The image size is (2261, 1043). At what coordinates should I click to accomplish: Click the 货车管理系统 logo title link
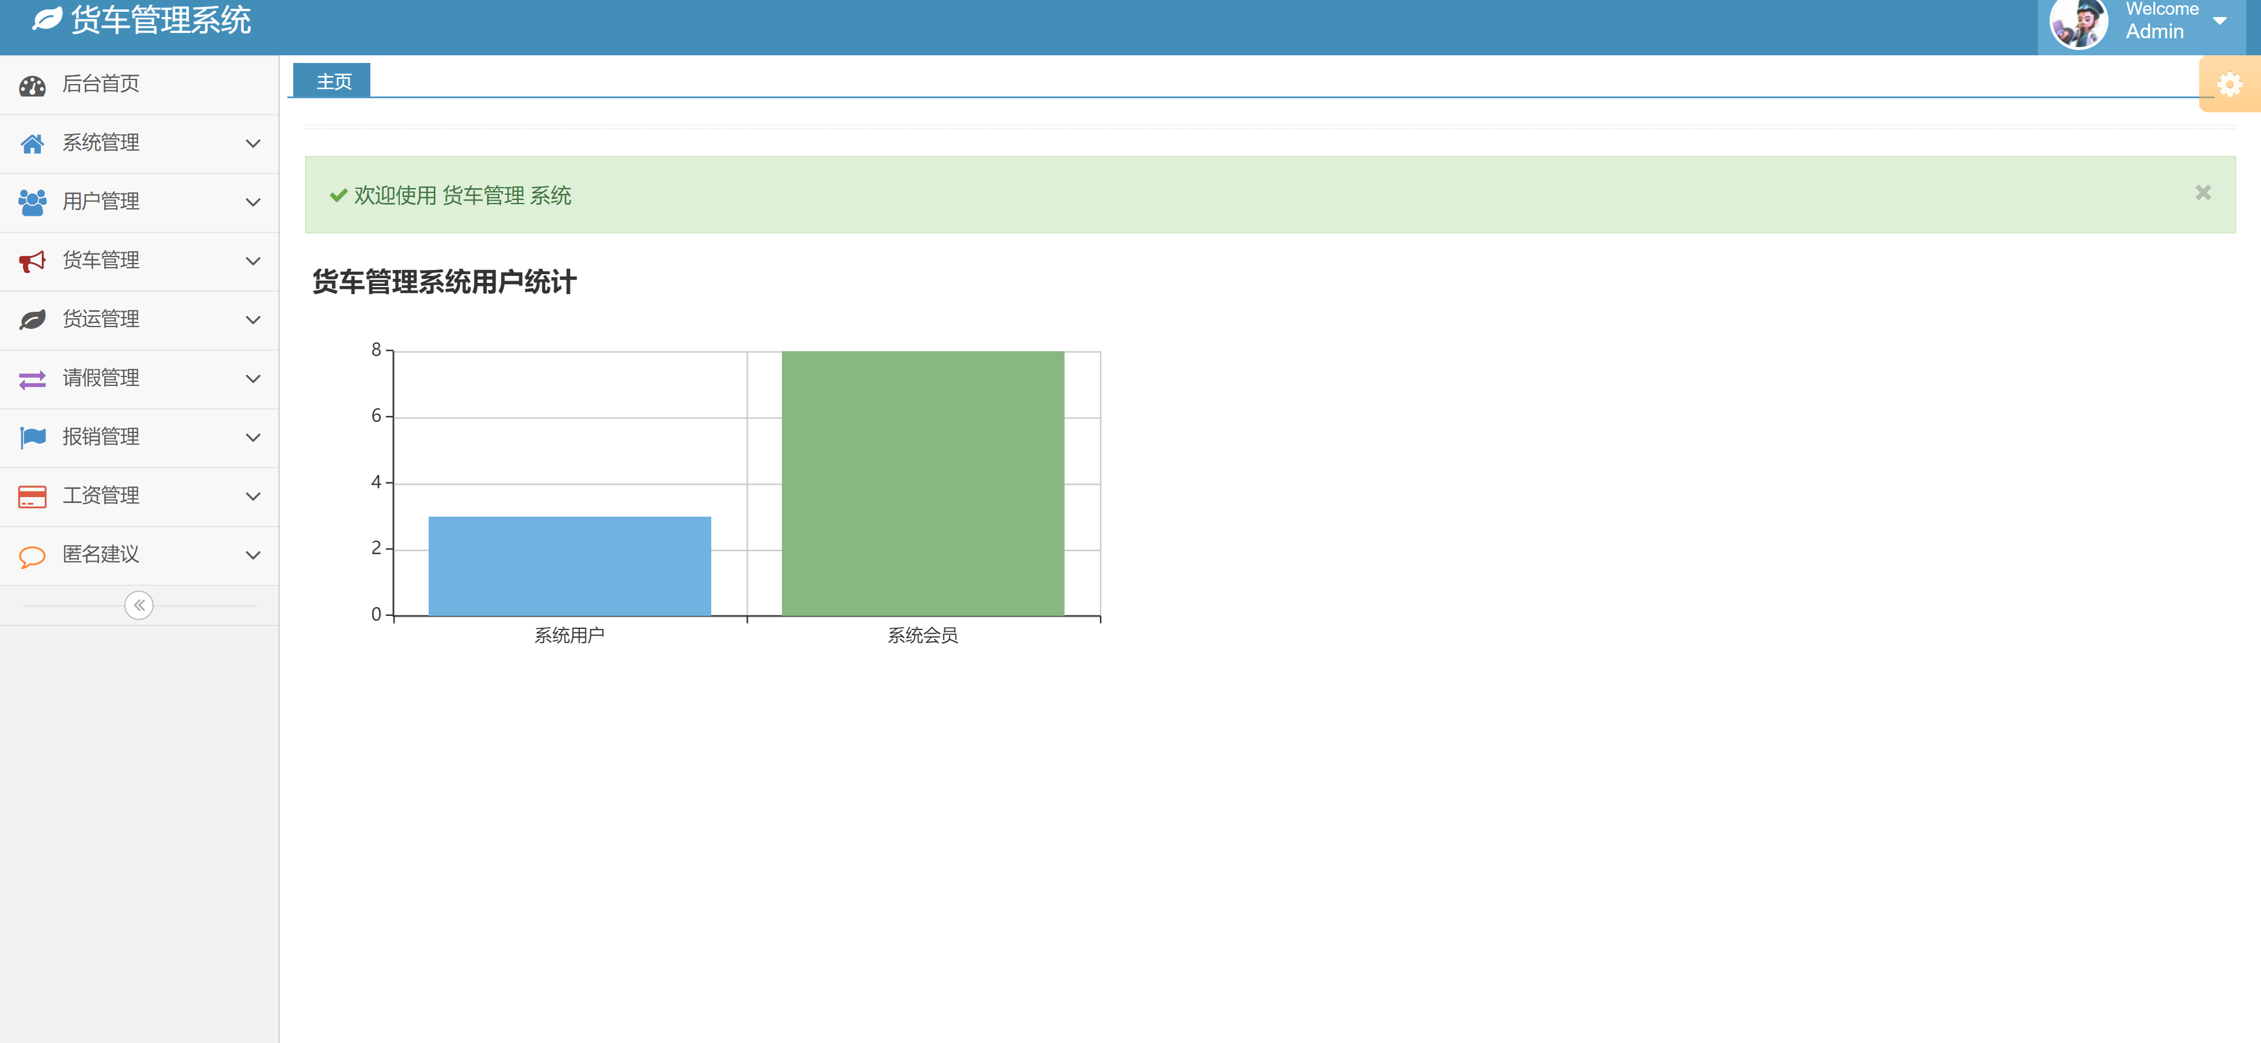coord(160,19)
